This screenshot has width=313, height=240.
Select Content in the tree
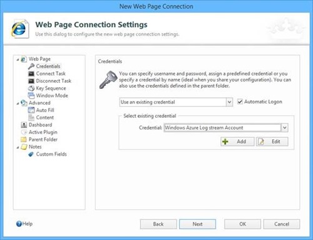click(45, 117)
